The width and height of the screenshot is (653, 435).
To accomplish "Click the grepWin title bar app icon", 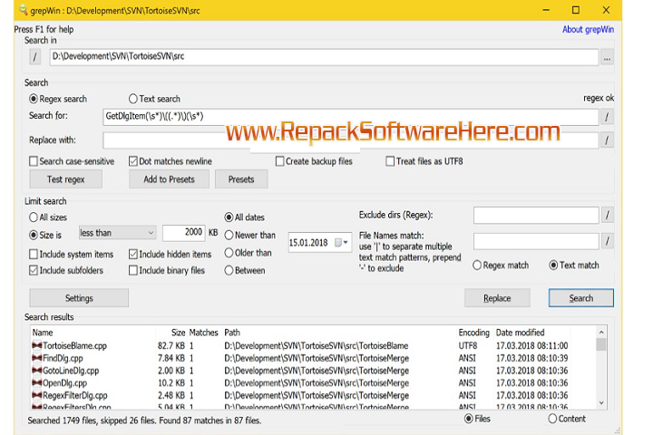I will coord(24,10).
